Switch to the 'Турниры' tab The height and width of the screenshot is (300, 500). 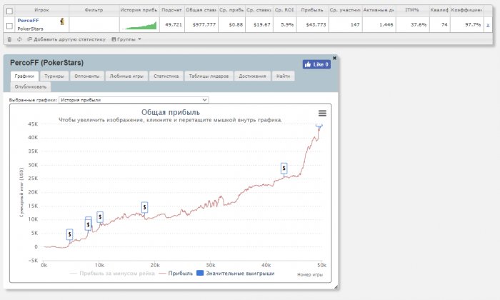[x=54, y=76]
